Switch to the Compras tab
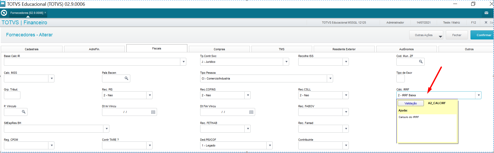 point(219,49)
